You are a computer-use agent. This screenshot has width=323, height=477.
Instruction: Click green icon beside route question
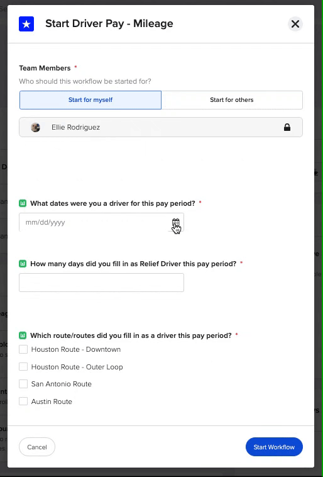pyautogui.click(x=23, y=335)
